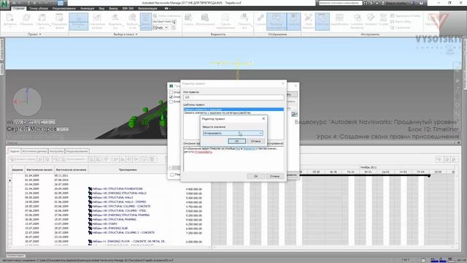Image resolution: width=467 pixels, height=263 pixels.
Task: Click Сохранить выбор (Save Selection) icon
Action: [x=97, y=21]
